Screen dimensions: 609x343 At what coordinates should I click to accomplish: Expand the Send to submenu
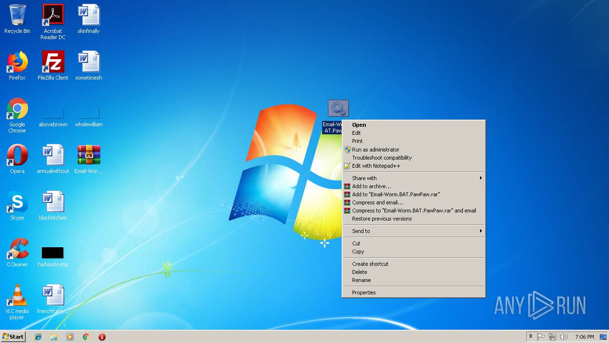tap(413, 231)
